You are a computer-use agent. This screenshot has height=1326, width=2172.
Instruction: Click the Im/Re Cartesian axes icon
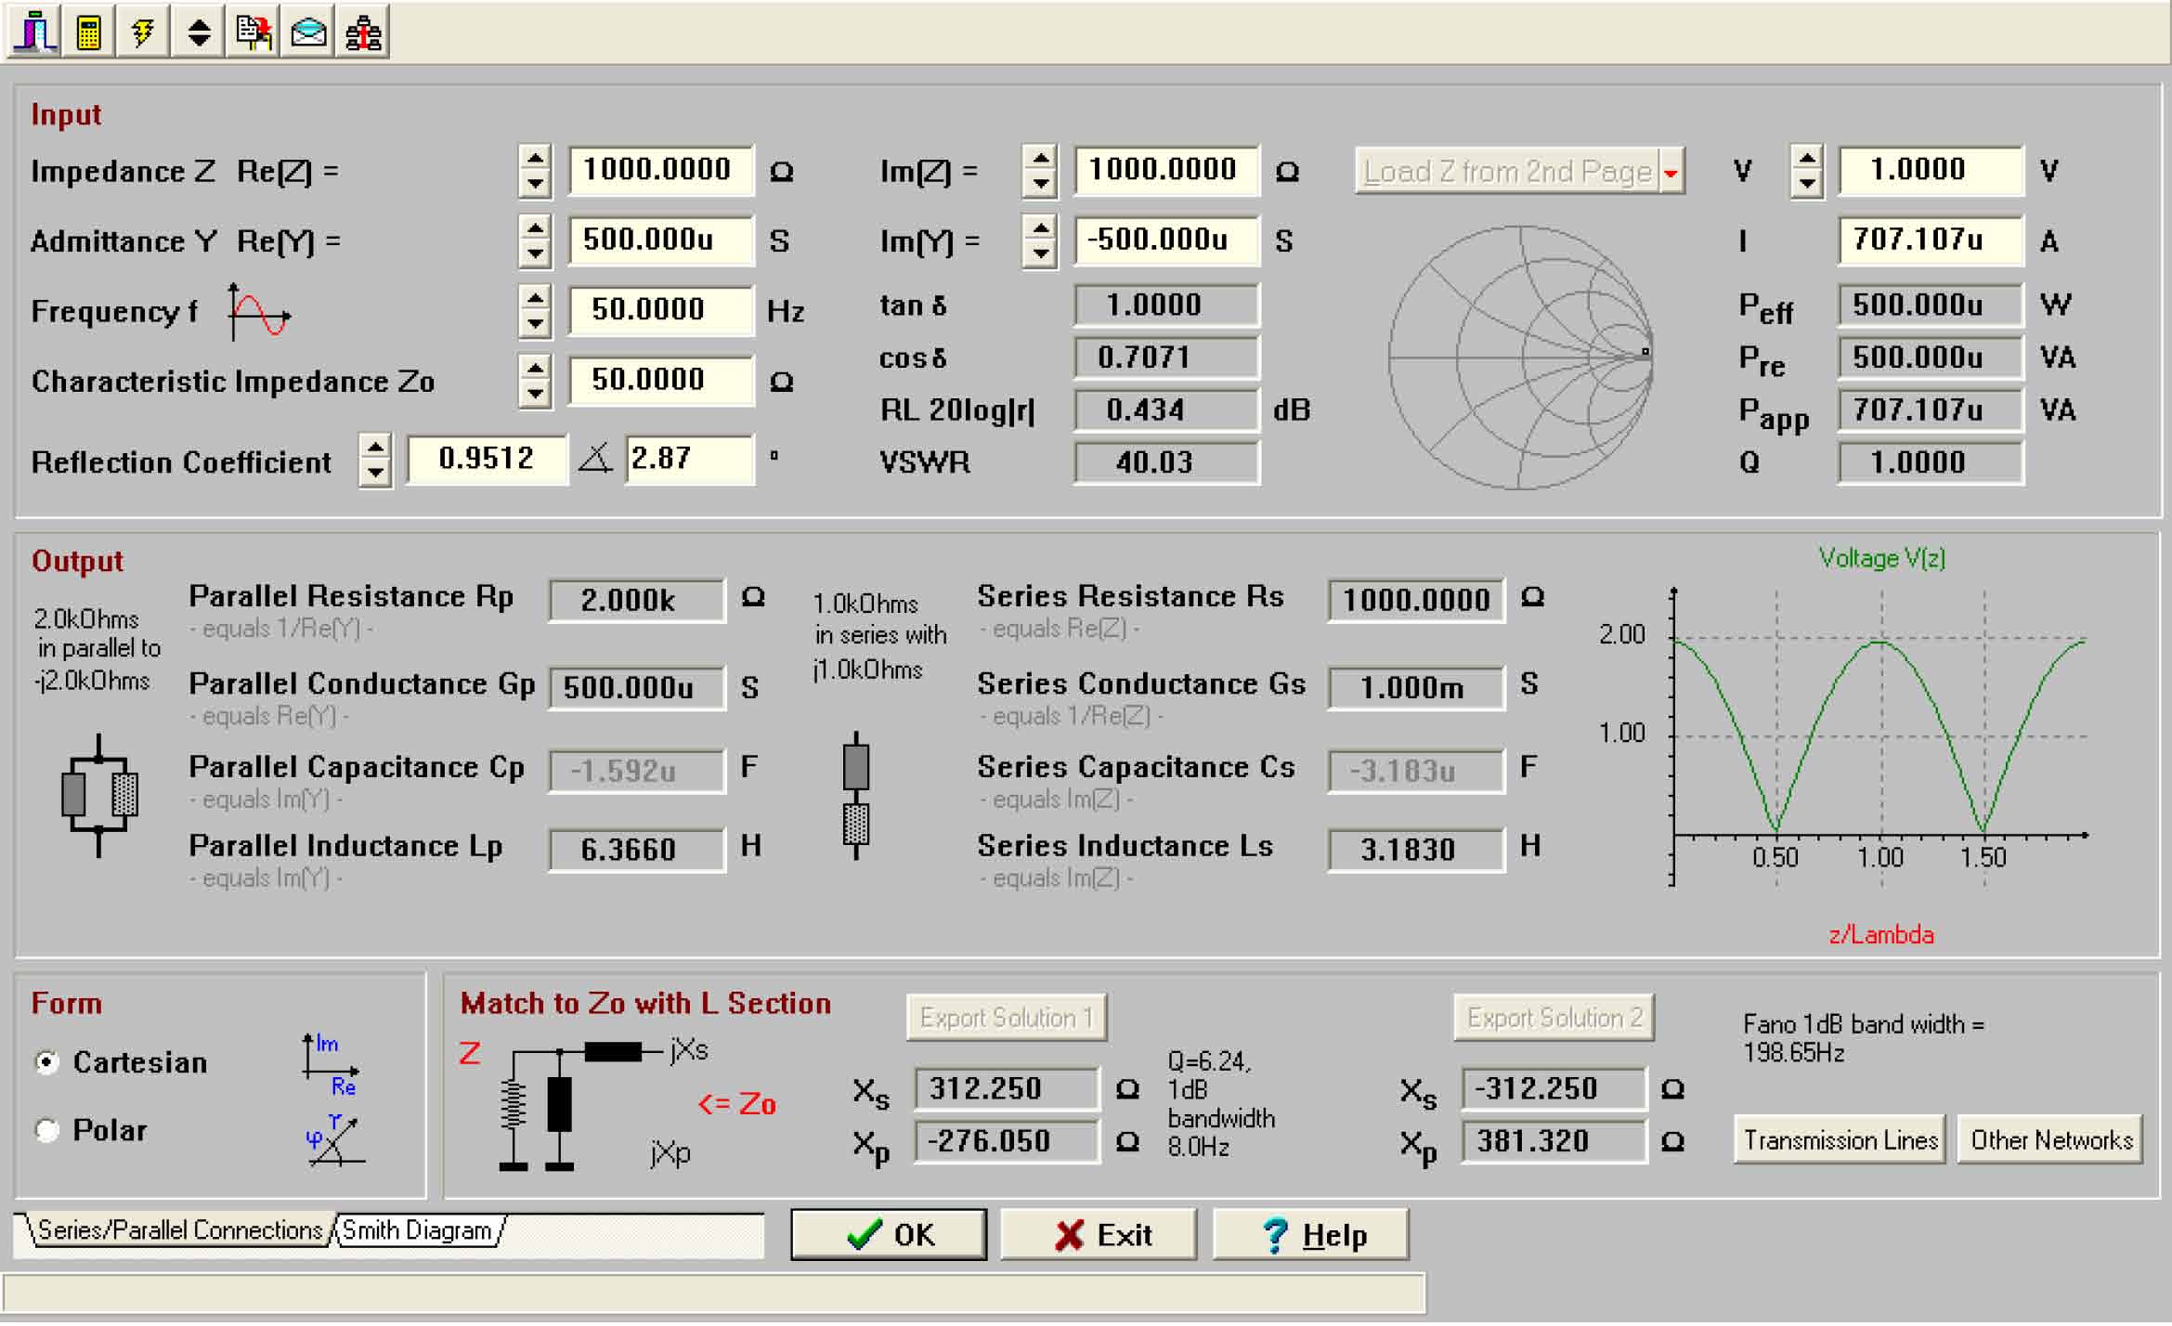click(x=331, y=1064)
